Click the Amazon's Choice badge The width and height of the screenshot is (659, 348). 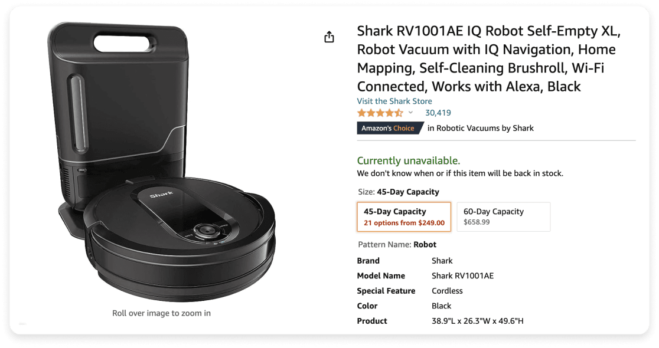point(390,128)
